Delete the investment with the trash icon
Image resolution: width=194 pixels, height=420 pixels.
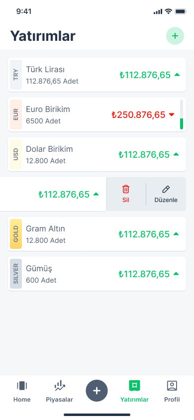tap(126, 194)
